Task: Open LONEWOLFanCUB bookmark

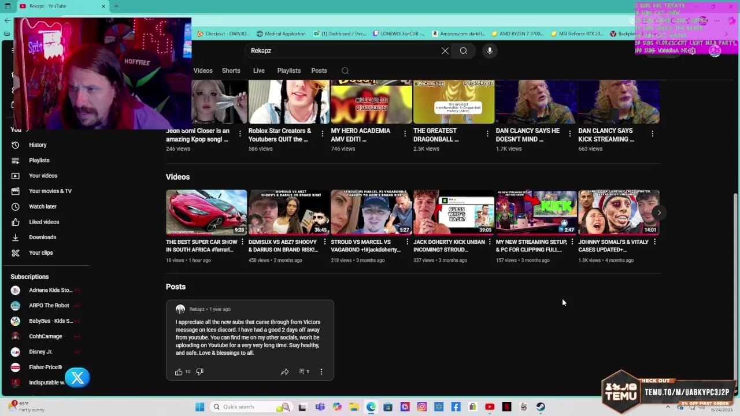Action: pos(400,34)
